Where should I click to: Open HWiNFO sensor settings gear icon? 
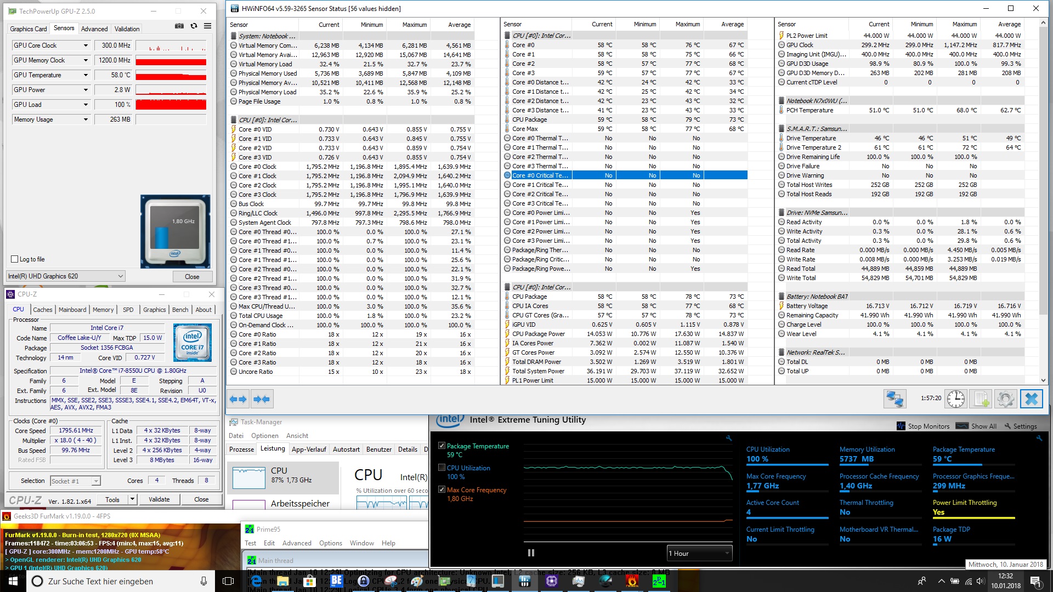pyautogui.click(x=1005, y=399)
